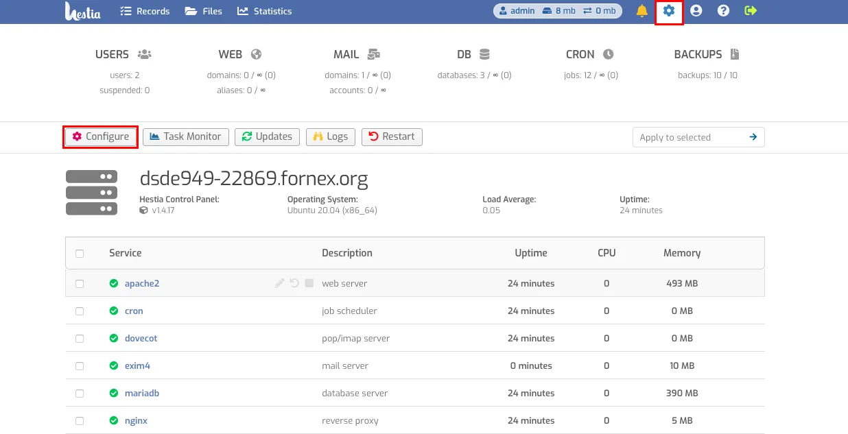Click the CRON clock icon
Viewport: 848px width, 434px height.
click(x=608, y=54)
